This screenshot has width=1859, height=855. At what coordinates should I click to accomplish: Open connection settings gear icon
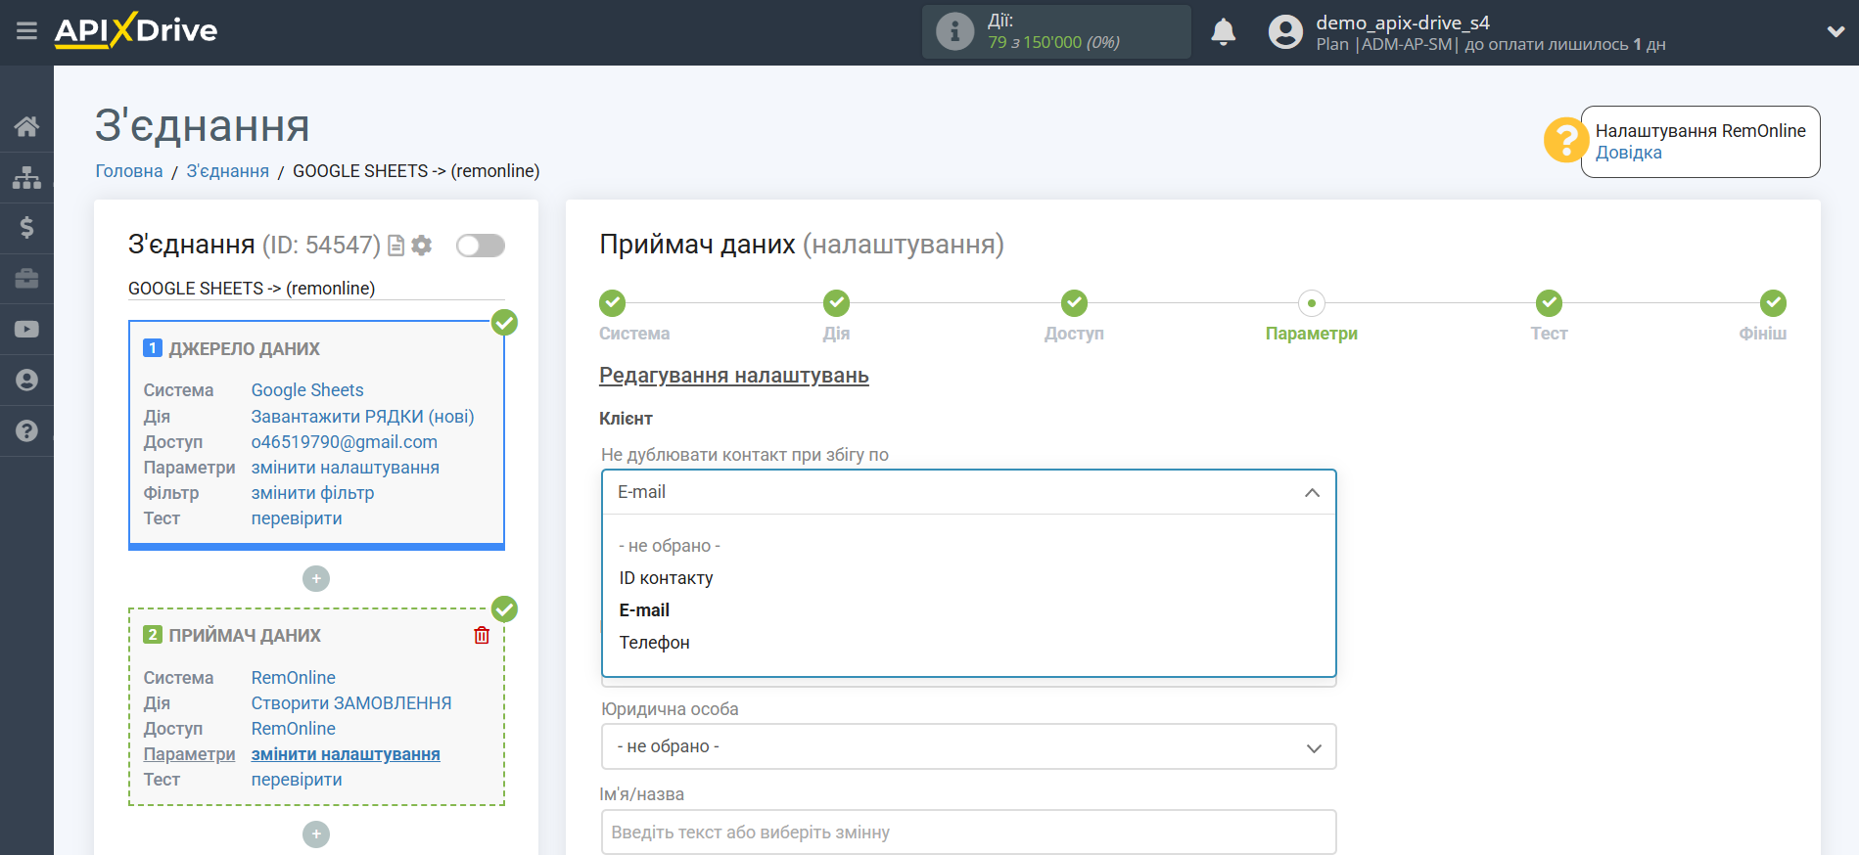click(x=422, y=246)
